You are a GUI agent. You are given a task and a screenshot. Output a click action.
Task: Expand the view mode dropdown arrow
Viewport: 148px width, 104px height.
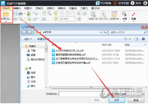pos(130,39)
